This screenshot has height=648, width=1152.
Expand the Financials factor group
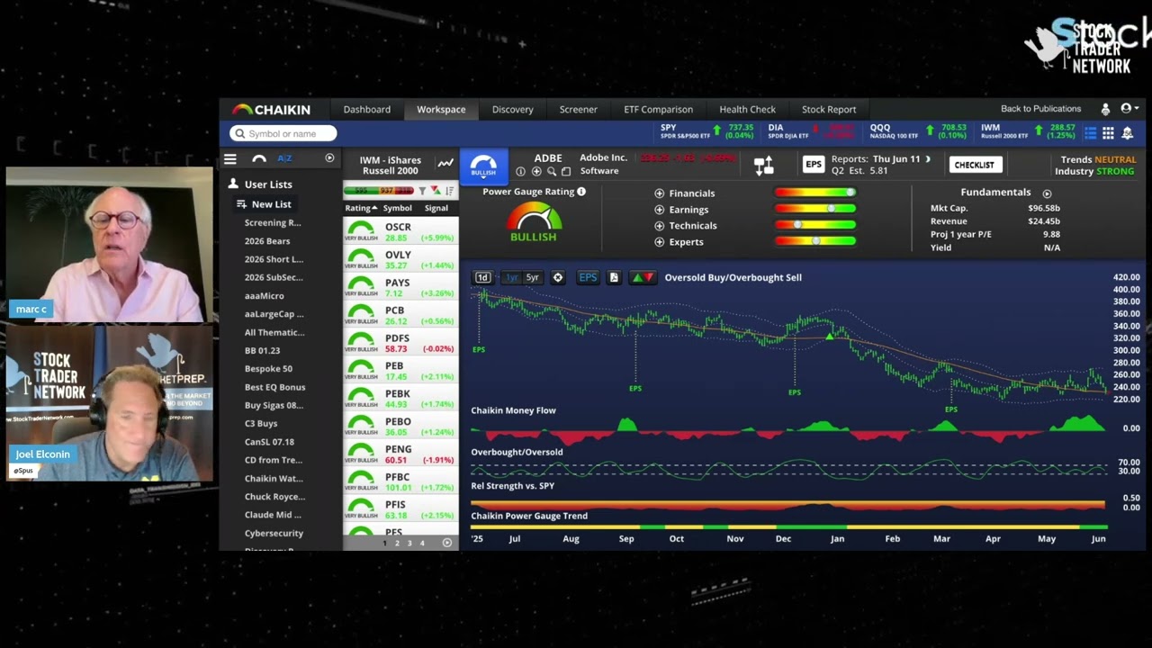pos(660,193)
